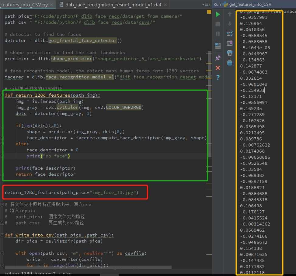
Task: Collapse the Chinese comment block fold marker
Action: (2, 205)
